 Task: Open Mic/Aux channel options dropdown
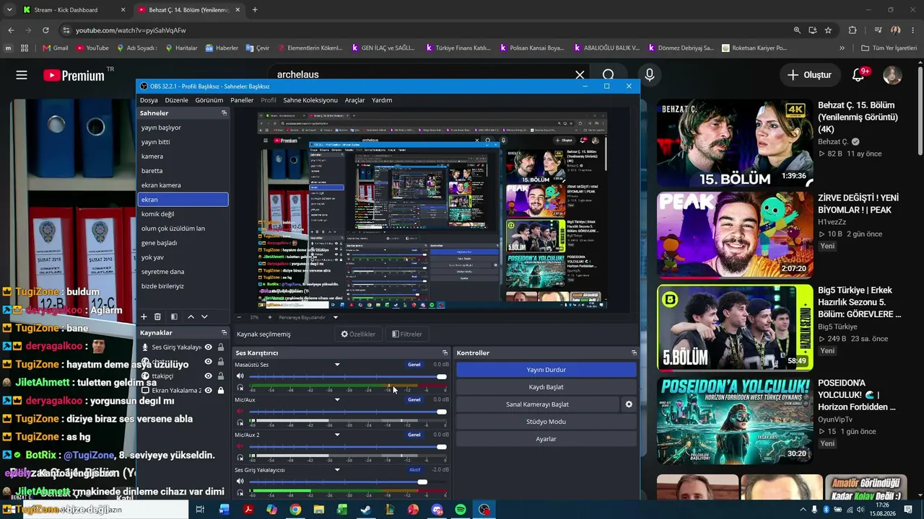[x=337, y=400]
